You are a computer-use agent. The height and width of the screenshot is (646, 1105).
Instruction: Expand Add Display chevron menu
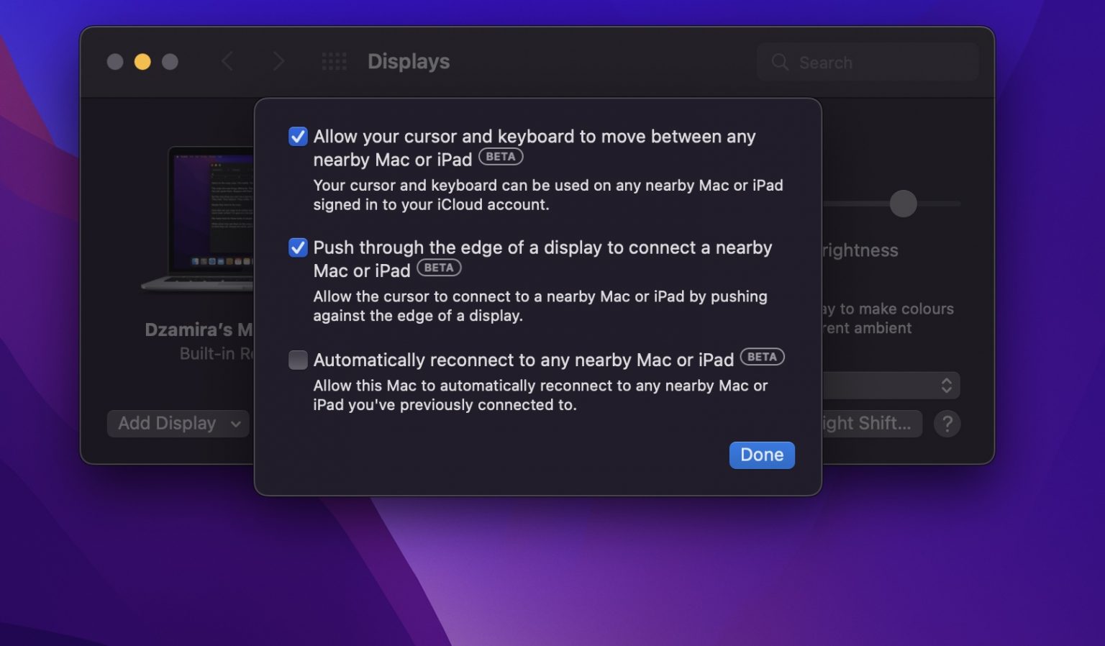(235, 424)
